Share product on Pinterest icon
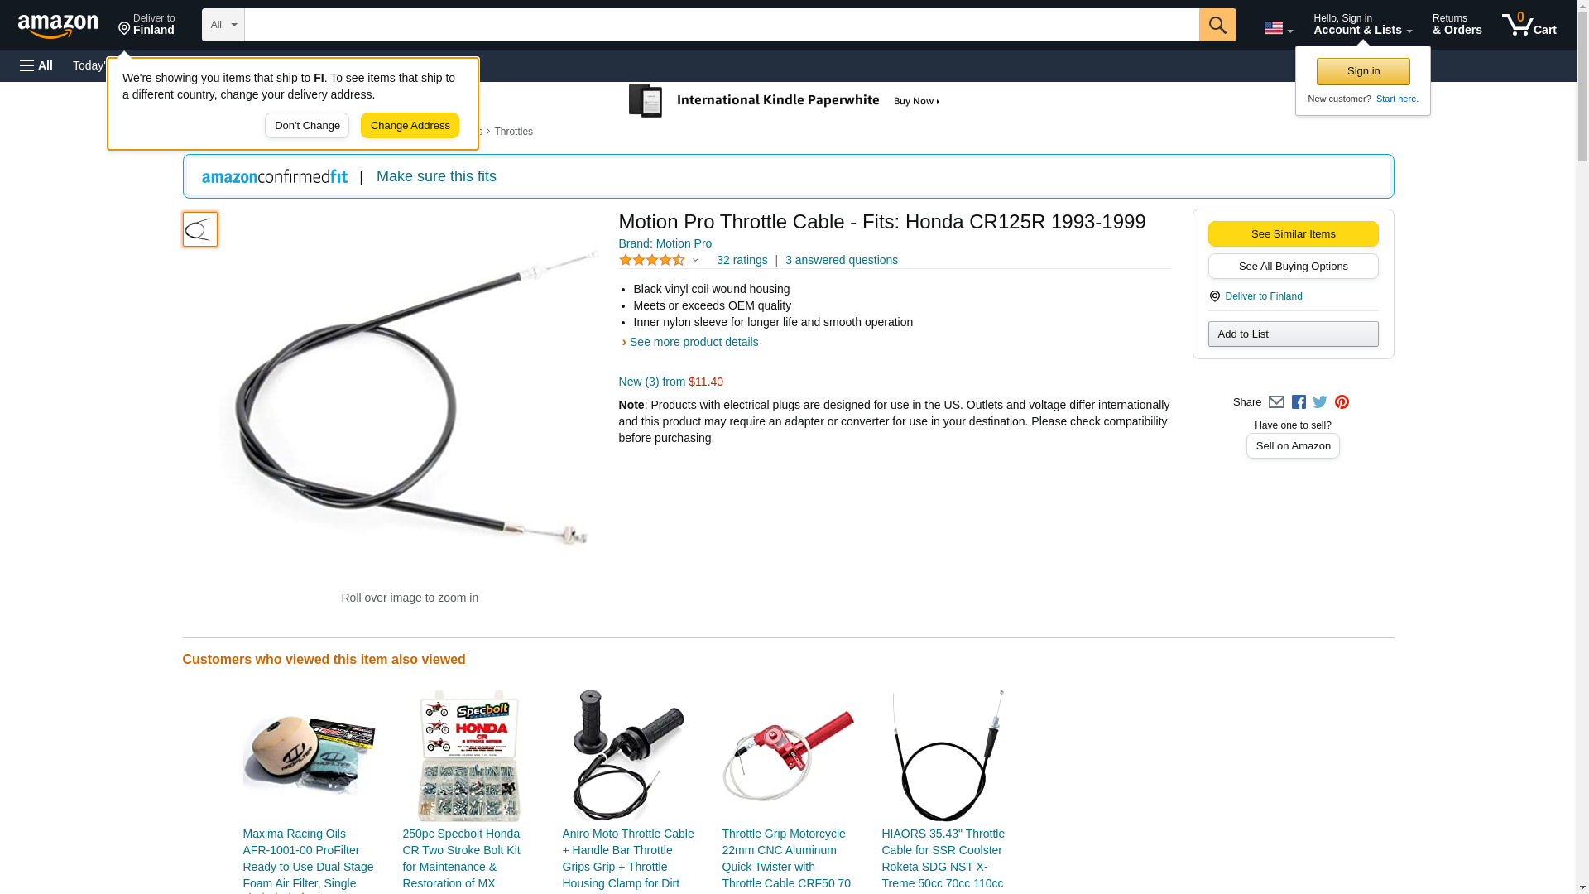Viewport: 1589px width, 894px height. pos(1342,402)
